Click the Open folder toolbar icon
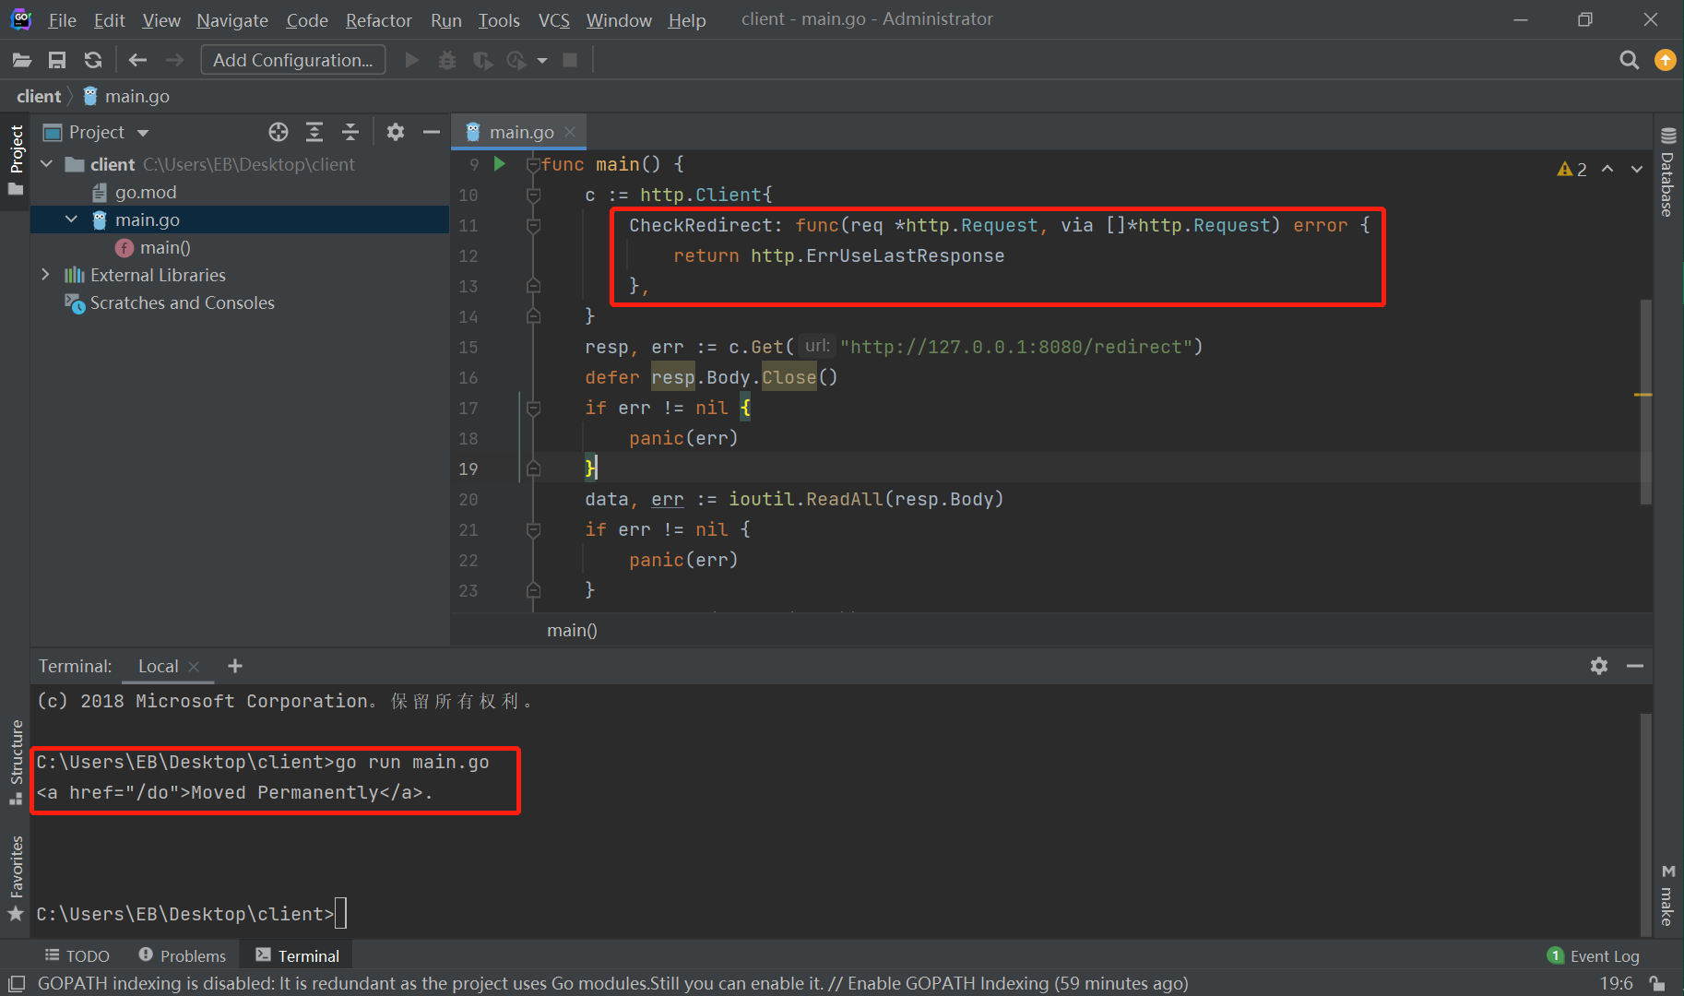Image resolution: width=1684 pixels, height=996 pixels. click(22, 60)
